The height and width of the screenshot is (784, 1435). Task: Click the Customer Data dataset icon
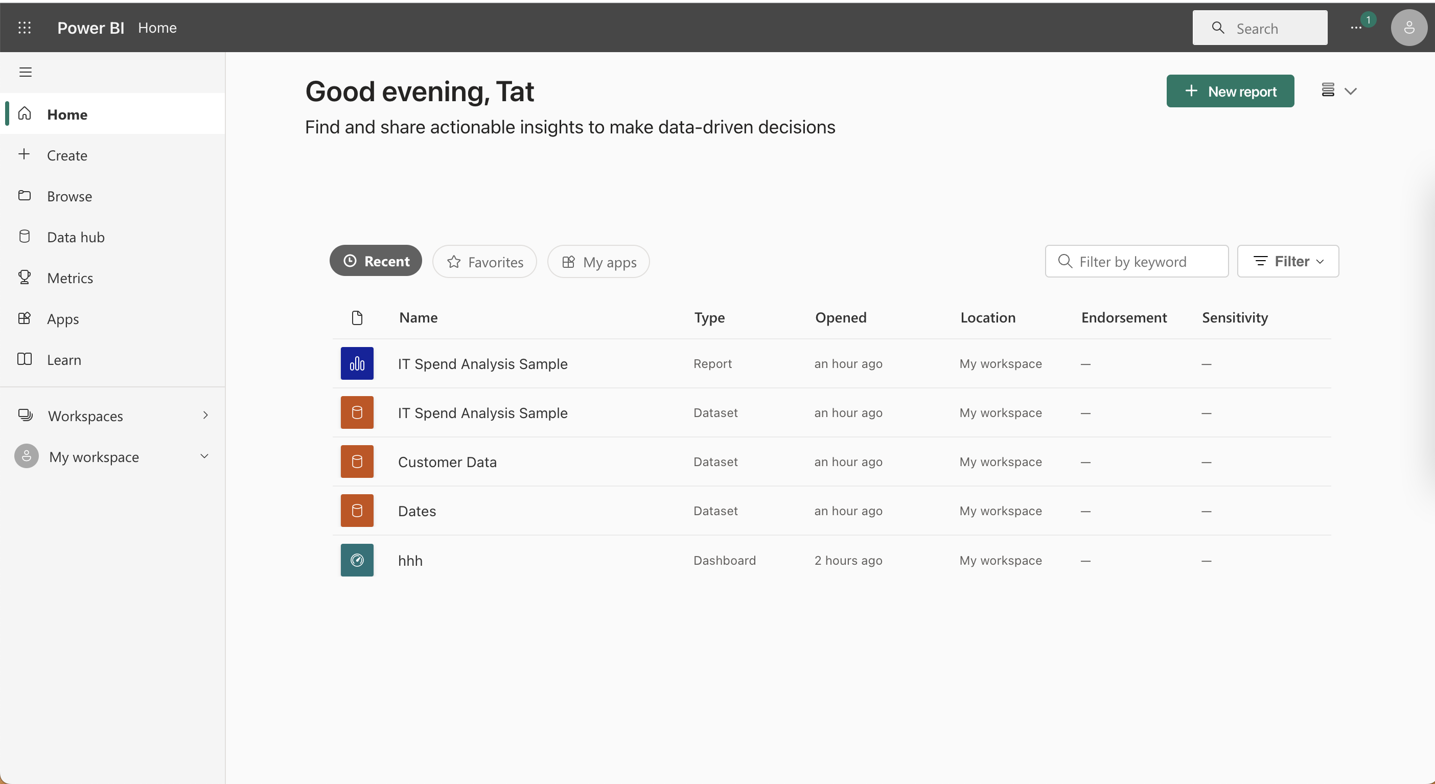pyautogui.click(x=357, y=462)
